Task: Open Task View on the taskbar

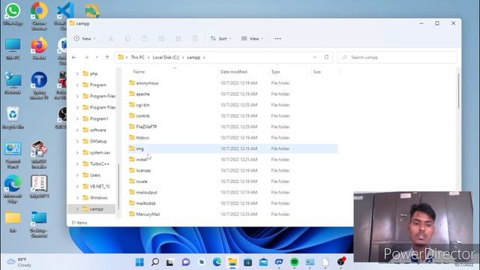Action: [170, 262]
